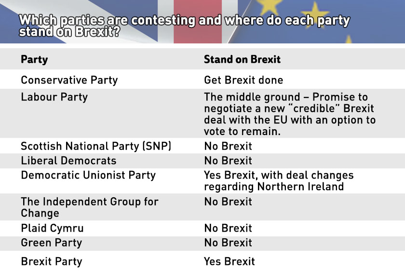The image size is (405, 275).
Task: Click No Brexit beside Liberal Democrats
Action: pos(228,161)
